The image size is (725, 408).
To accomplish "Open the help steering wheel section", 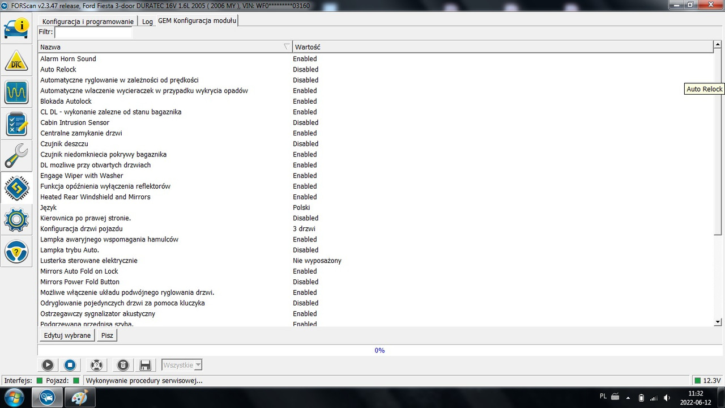I will (x=16, y=252).
